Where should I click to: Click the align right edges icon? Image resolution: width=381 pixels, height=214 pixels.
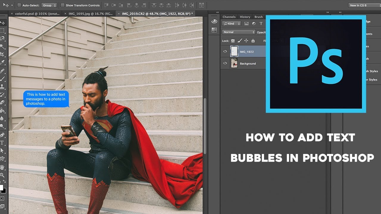click(x=144, y=5)
